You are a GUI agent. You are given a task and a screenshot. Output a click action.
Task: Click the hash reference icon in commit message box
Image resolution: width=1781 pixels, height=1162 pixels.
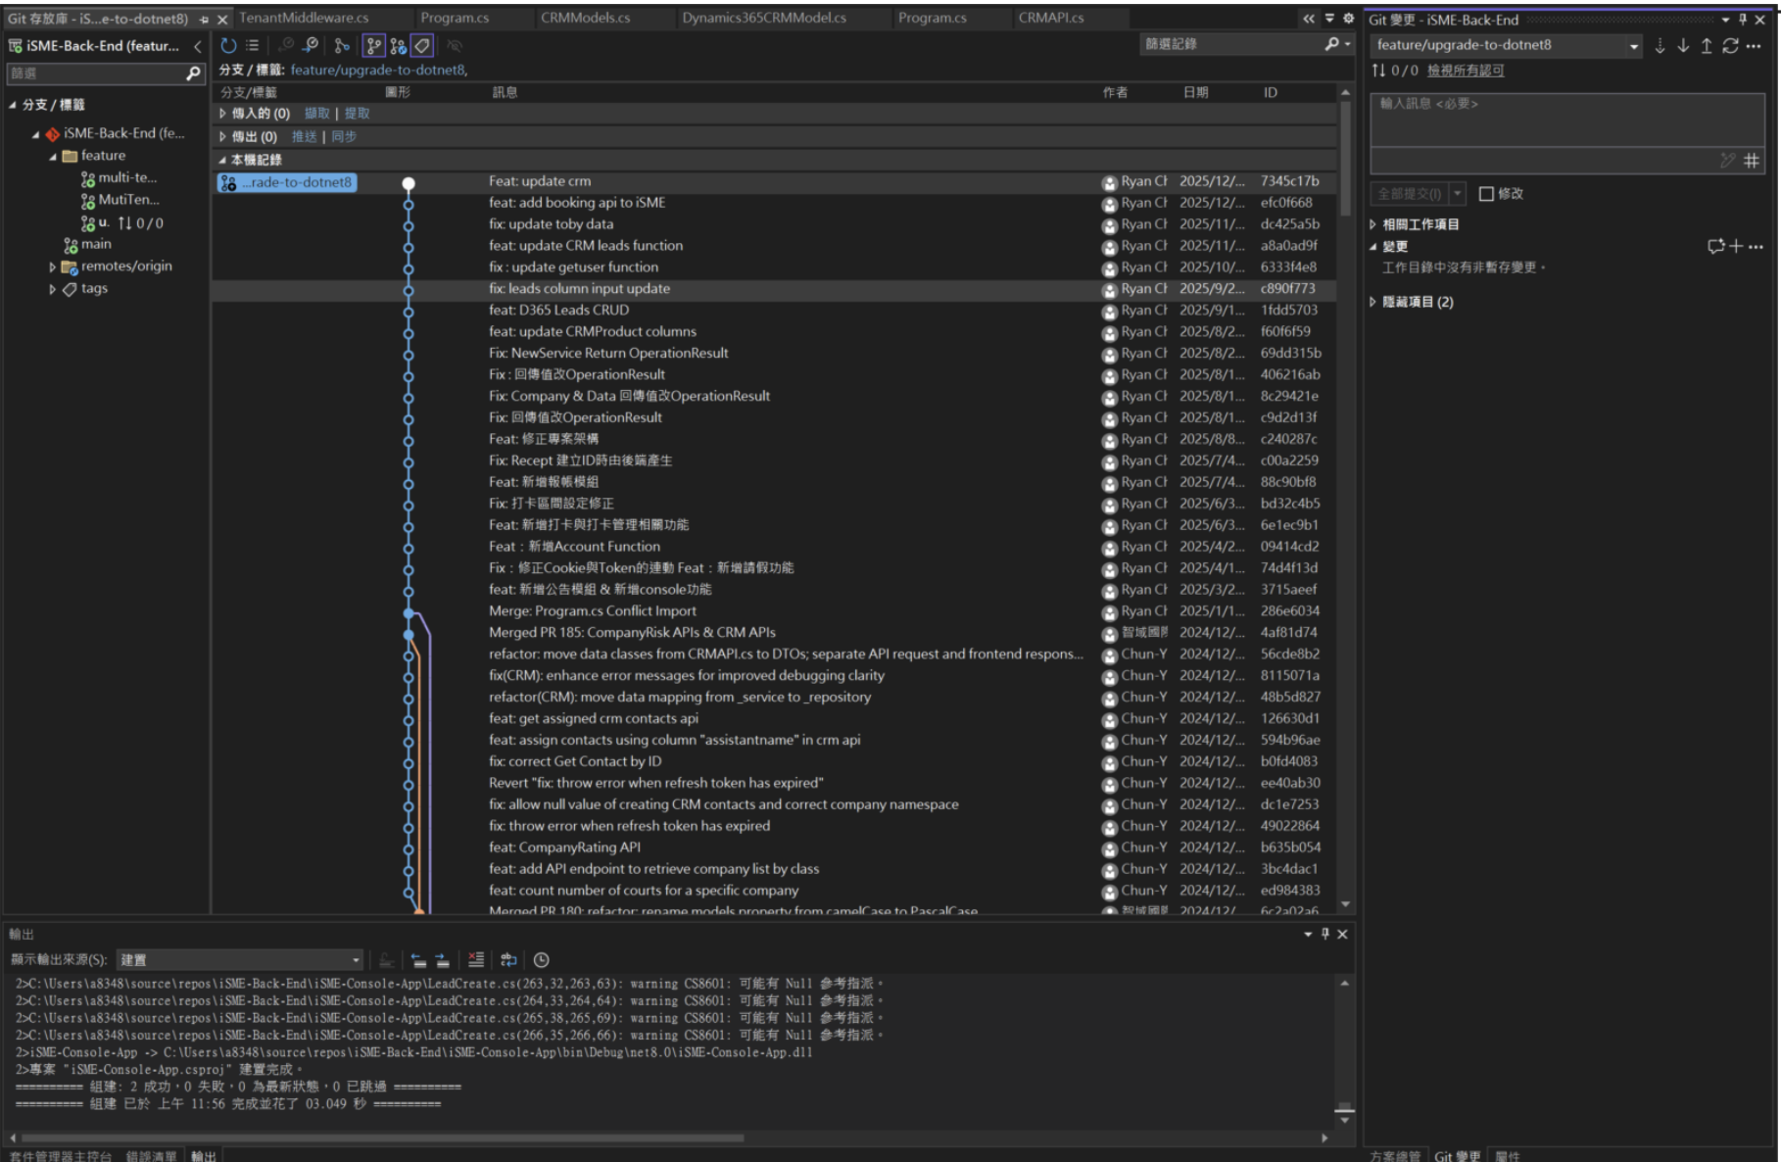coord(1751,161)
